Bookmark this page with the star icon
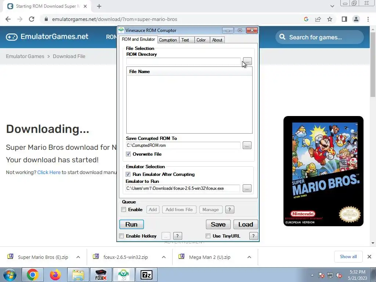Screen dimensions: 376x282 point(330,19)
